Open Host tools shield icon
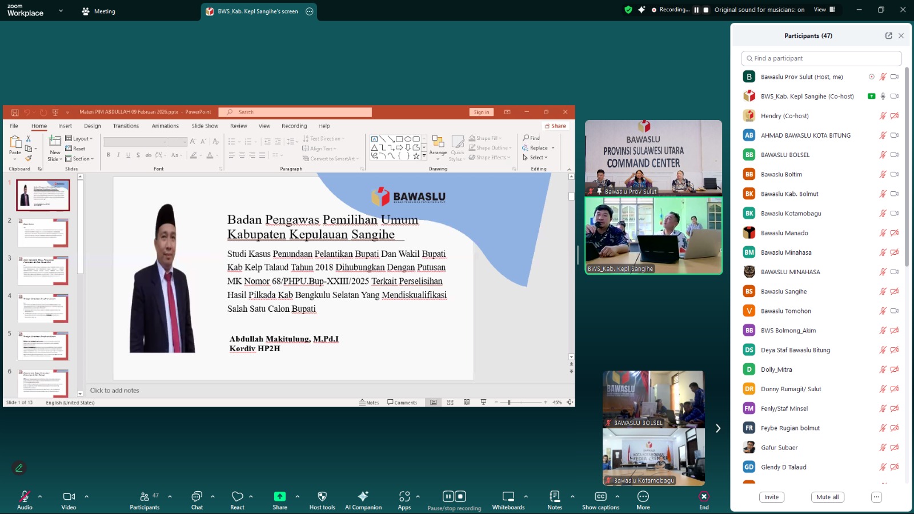 (x=322, y=496)
